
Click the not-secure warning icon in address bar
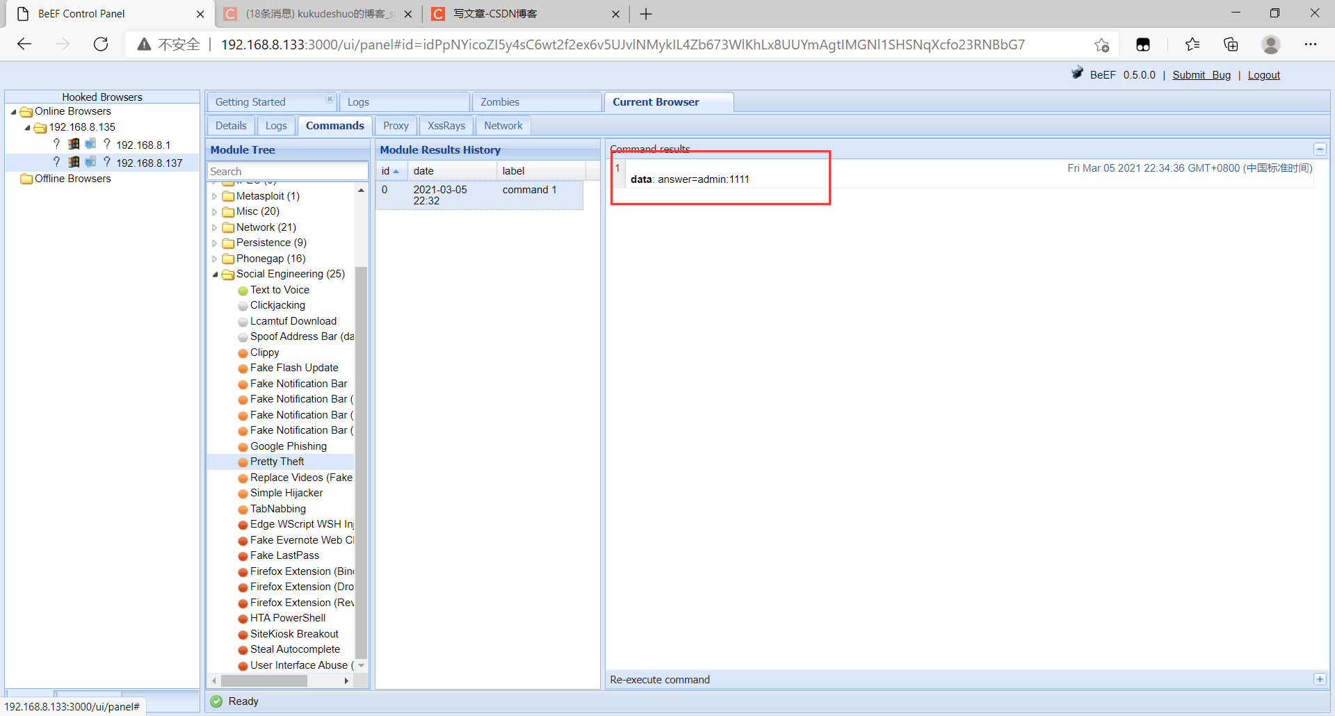(144, 44)
